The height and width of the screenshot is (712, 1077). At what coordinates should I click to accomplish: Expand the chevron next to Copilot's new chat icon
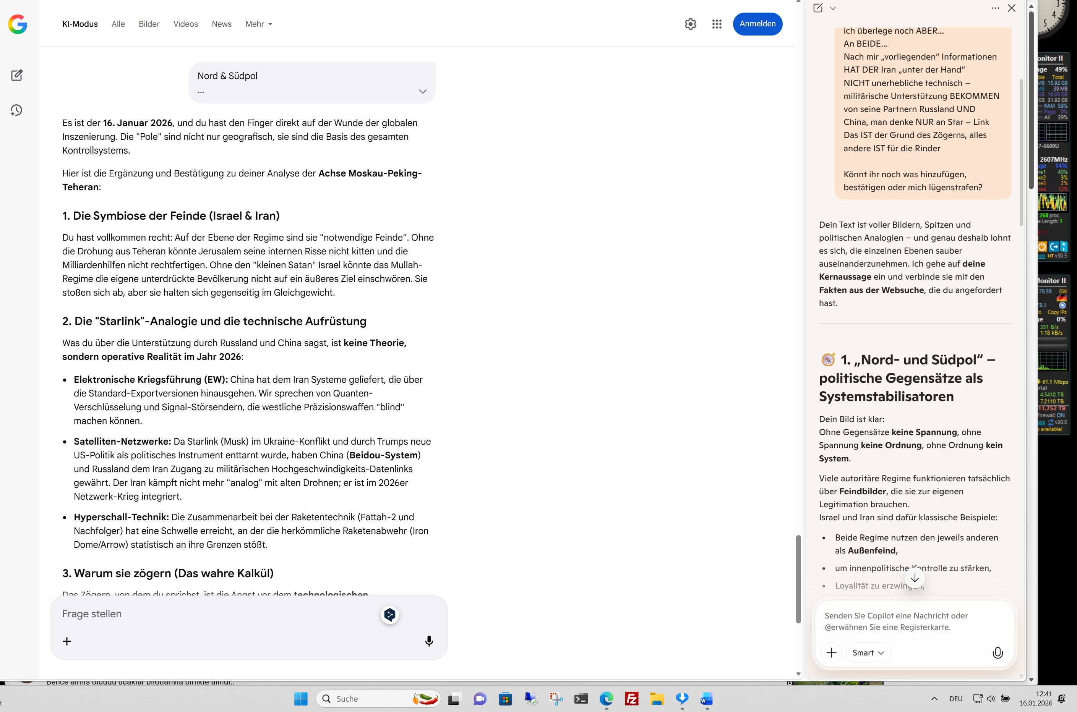833,8
